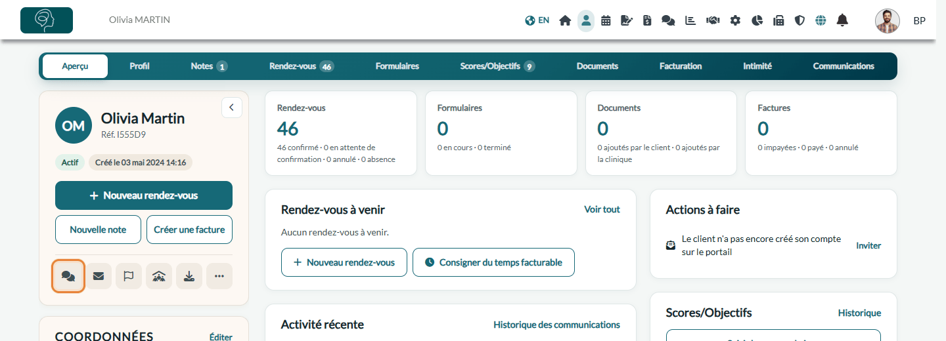946x341 pixels.
Task: Collapse the client side panel with the chevron
Action: [x=232, y=108]
